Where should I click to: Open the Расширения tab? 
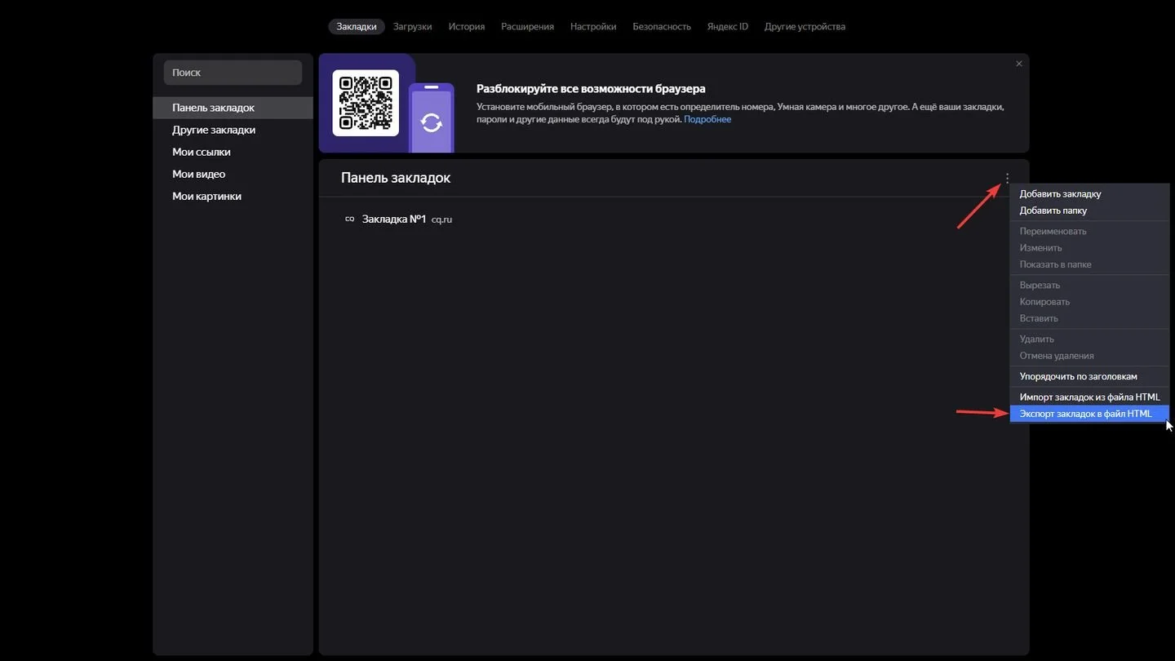point(527,27)
